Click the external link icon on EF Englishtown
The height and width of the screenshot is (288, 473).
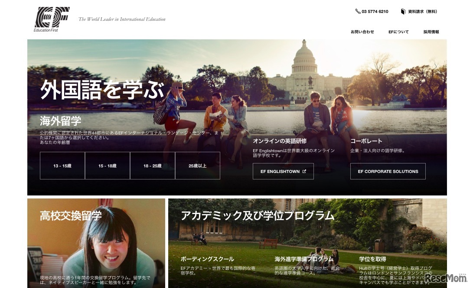[x=304, y=171]
